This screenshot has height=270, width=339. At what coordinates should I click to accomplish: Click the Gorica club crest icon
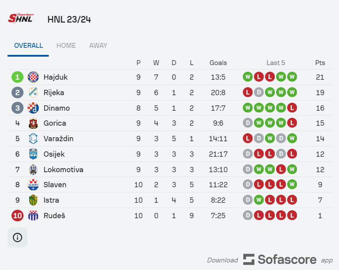pos(33,123)
